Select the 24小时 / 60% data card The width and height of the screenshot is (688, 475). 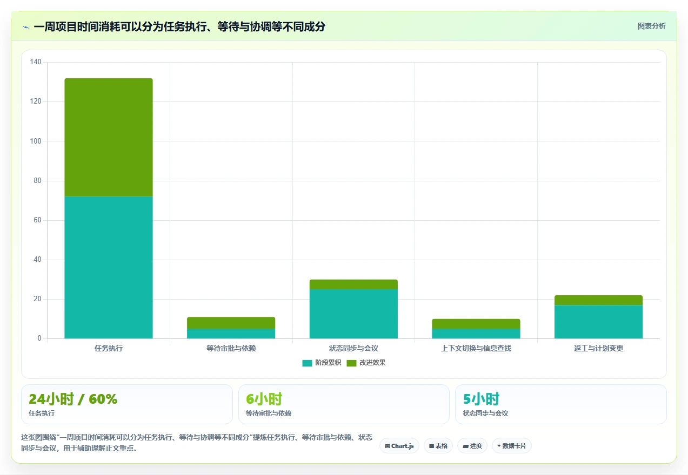[127, 404]
